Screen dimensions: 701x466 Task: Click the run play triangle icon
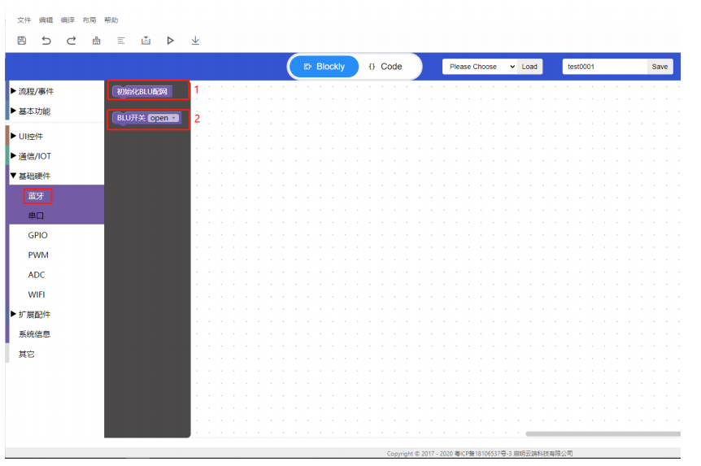click(x=170, y=41)
